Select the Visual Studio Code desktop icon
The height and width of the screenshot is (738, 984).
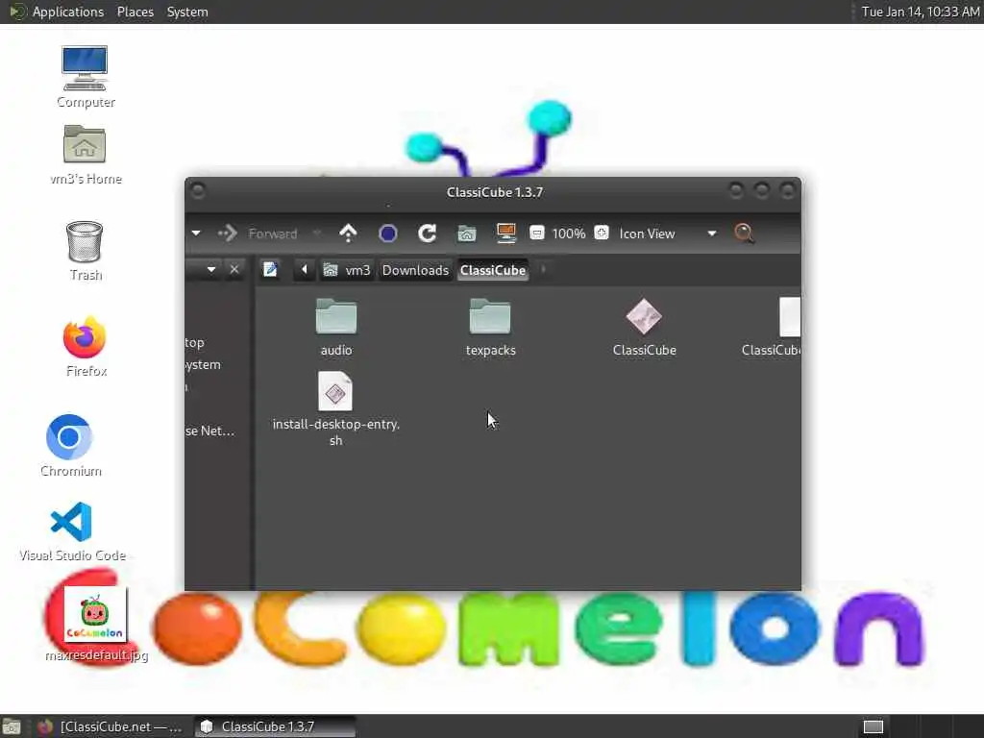(x=72, y=530)
